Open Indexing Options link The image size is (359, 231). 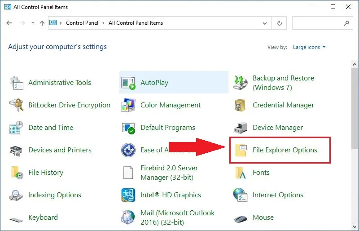[x=54, y=195]
